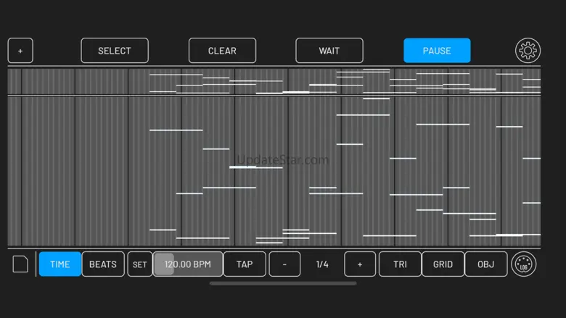Decrease the 1/4 division with minus
This screenshot has height=318, width=566.
284,264
